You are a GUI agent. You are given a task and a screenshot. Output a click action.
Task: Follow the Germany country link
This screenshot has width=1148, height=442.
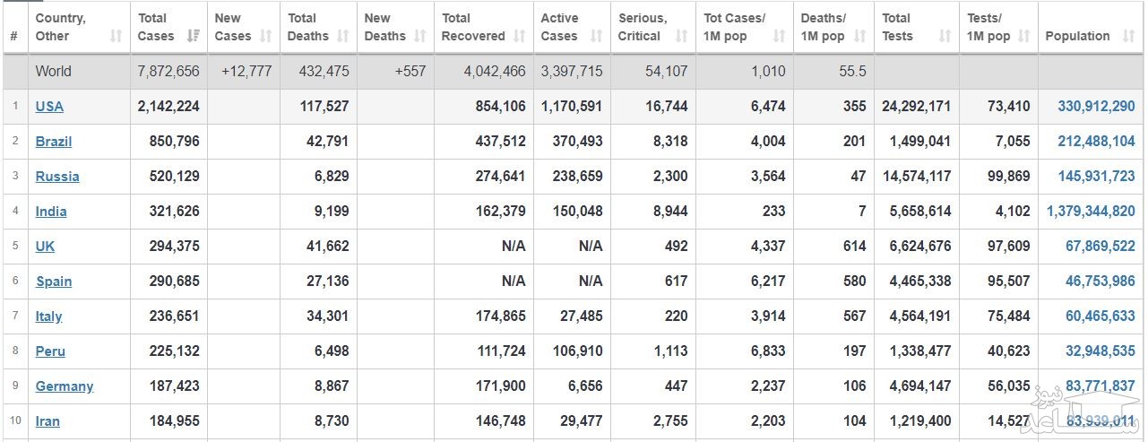point(65,386)
